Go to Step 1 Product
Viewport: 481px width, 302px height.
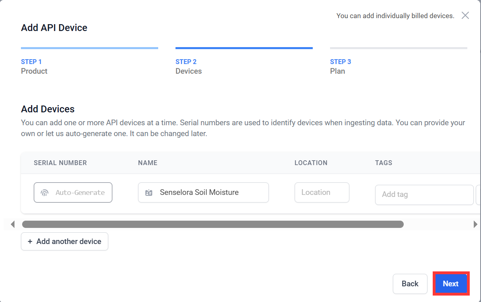tap(89, 62)
